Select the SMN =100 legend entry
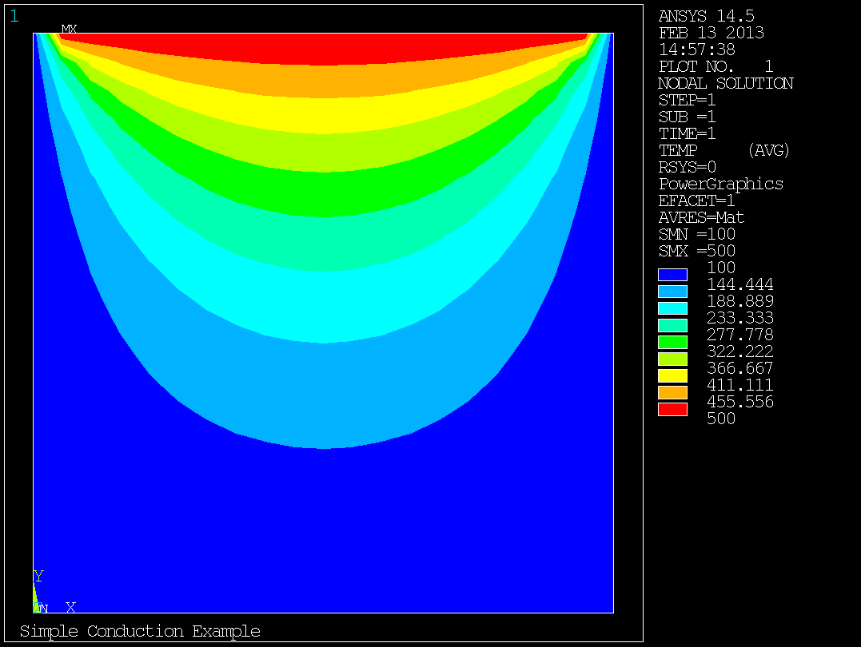 coord(696,234)
